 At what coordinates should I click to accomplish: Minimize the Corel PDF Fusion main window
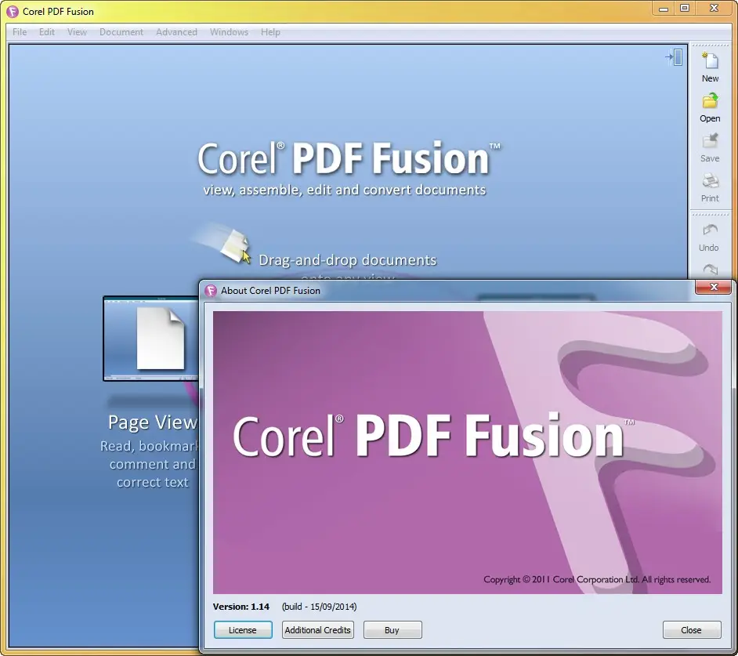click(664, 9)
